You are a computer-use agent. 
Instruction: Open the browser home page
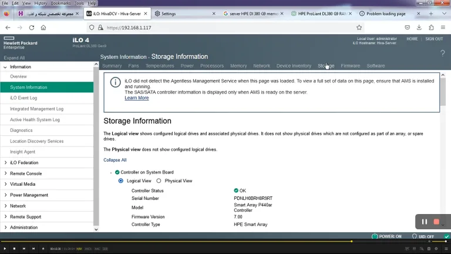pos(43,28)
